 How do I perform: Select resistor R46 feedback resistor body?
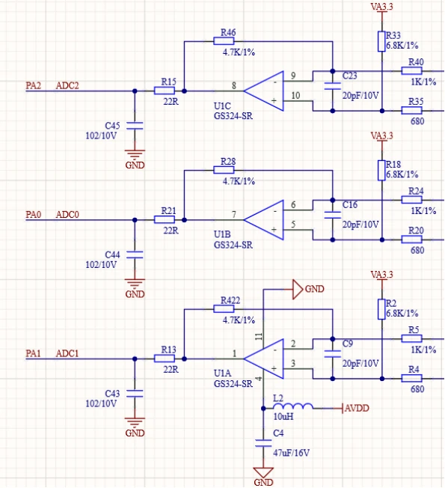pos(224,41)
